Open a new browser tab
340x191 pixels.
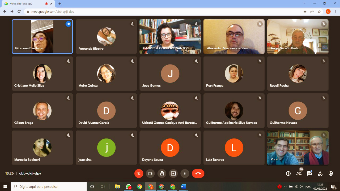point(60,4)
